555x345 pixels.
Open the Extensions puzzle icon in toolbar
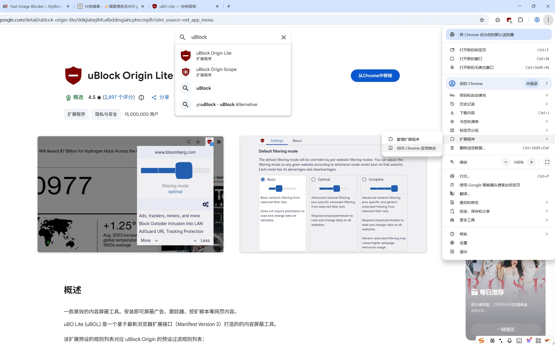(520, 20)
